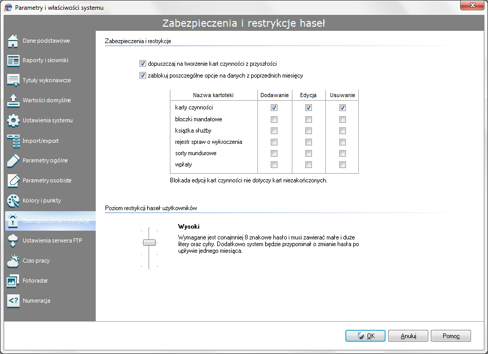Image resolution: width=488 pixels, height=354 pixels.
Task: Switch to the Czas pracy section
Action: (x=36, y=261)
